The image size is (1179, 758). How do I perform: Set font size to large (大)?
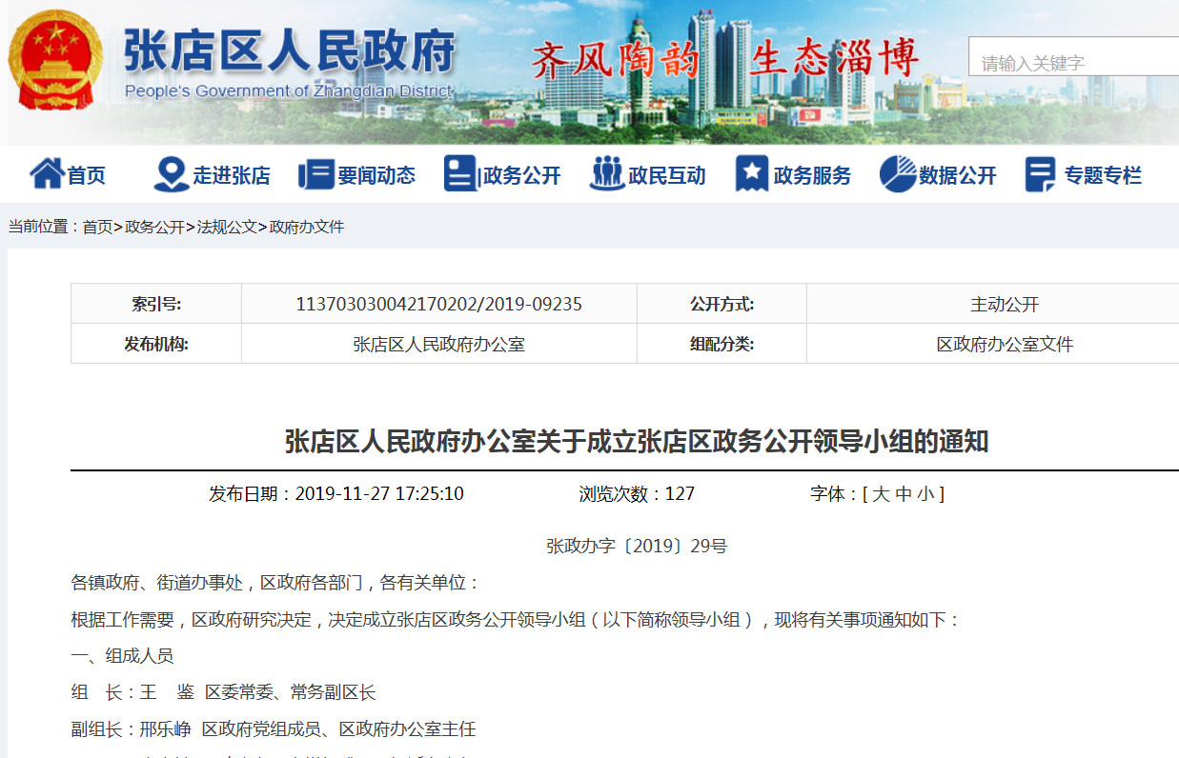coord(880,494)
